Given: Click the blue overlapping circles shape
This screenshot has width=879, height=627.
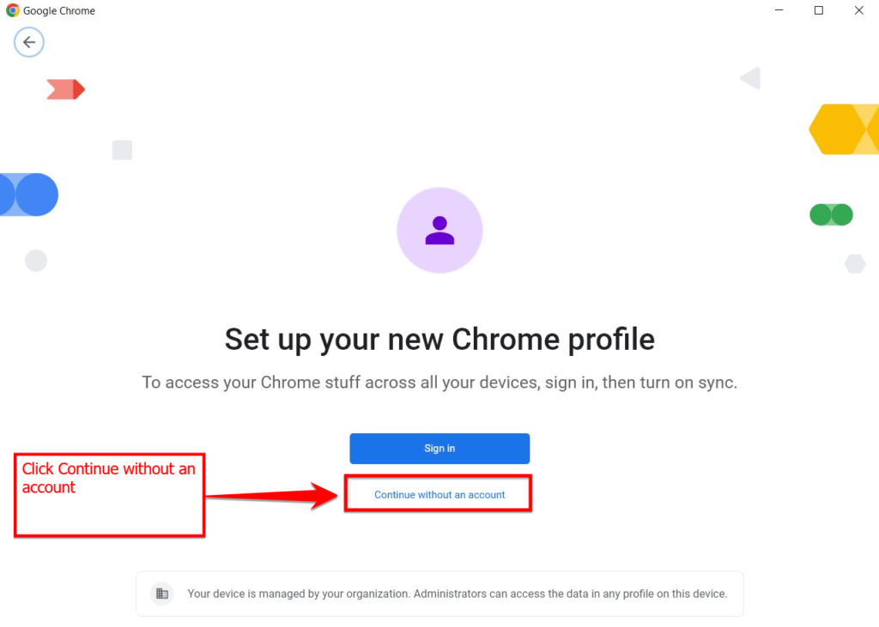Looking at the screenshot, I should tap(29, 195).
